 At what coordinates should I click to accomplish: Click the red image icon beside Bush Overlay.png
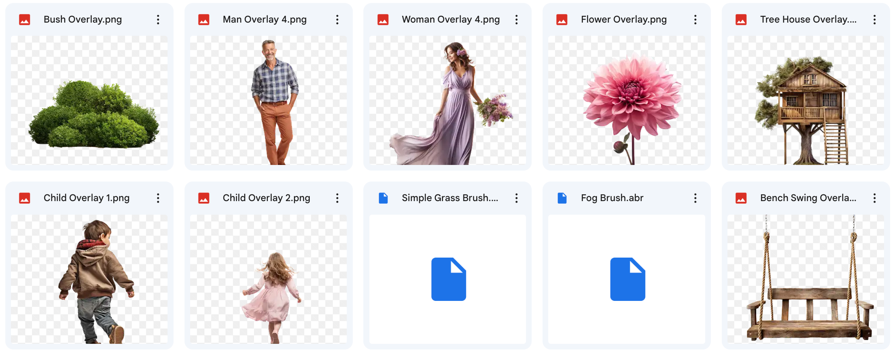coord(25,20)
